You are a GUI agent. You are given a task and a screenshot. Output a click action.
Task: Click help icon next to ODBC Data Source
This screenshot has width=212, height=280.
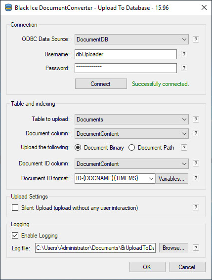(x=196, y=39)
